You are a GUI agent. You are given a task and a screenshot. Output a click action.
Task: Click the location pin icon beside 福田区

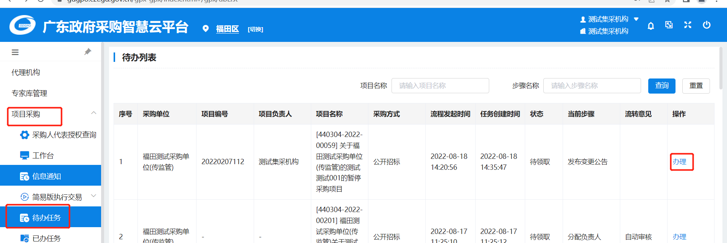point(206,29)
